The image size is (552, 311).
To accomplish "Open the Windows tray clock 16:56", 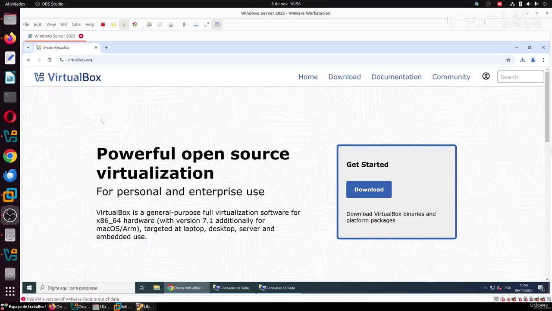I will tap(524, 288).
